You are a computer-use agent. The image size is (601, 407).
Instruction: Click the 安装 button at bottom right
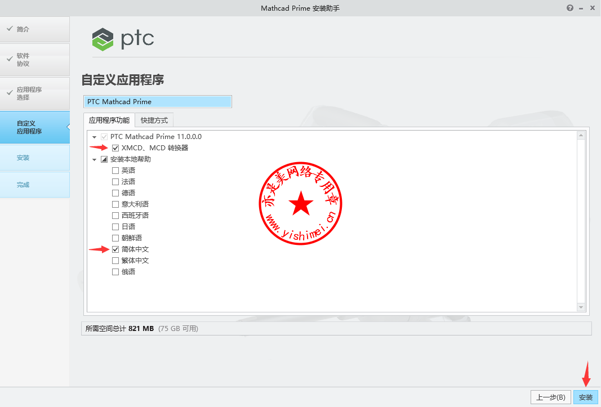pos(586,397)
